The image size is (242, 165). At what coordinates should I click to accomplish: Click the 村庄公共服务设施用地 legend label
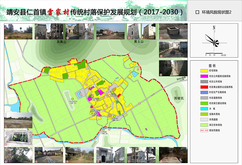point(220,76)
